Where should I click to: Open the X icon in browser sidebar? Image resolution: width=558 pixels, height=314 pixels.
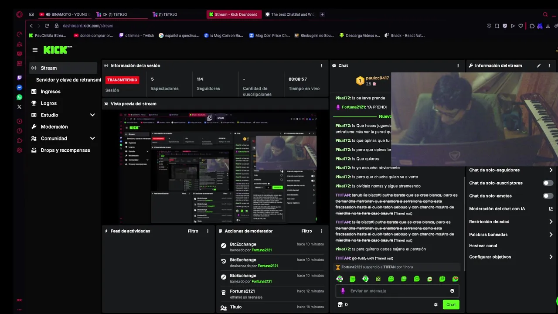tap(19, 107)
